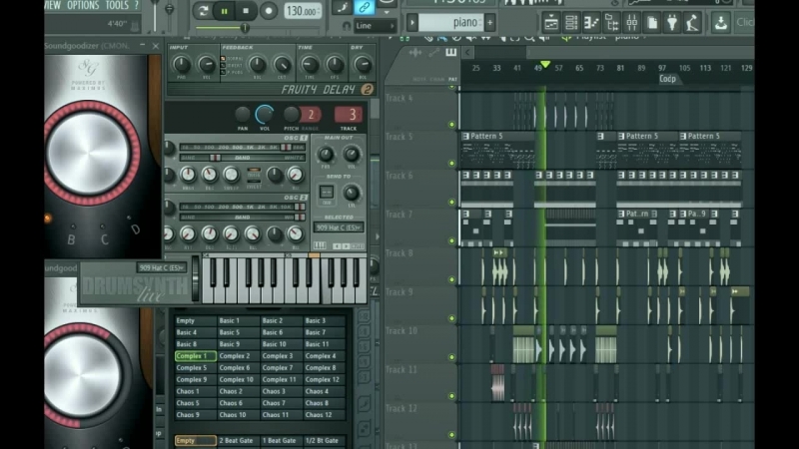Mute Track 8 using its green dot
This screenshot has width=799, height=449.
(x=451, y=279)
